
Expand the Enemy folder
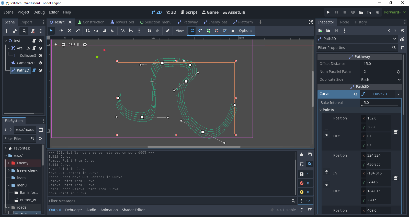[x=9, y=163]
